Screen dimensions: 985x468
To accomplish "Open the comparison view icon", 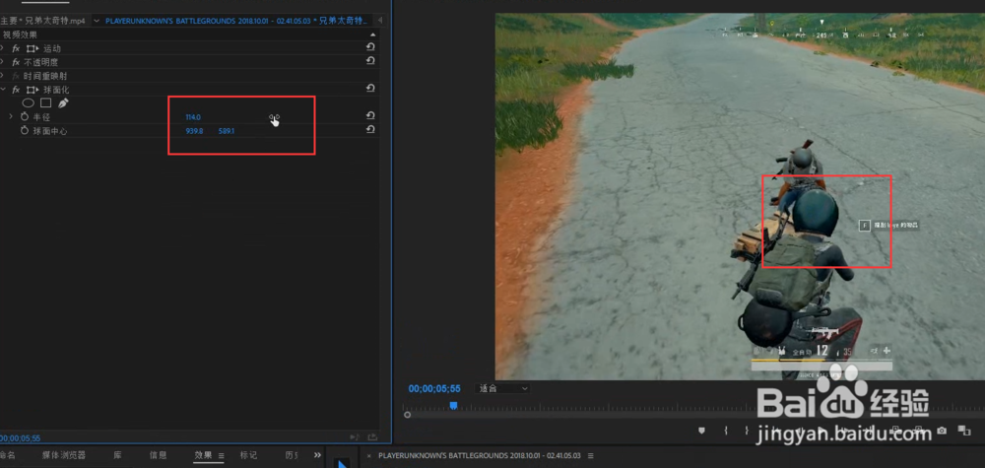I will pyautogui.click(x=963, y=431).
